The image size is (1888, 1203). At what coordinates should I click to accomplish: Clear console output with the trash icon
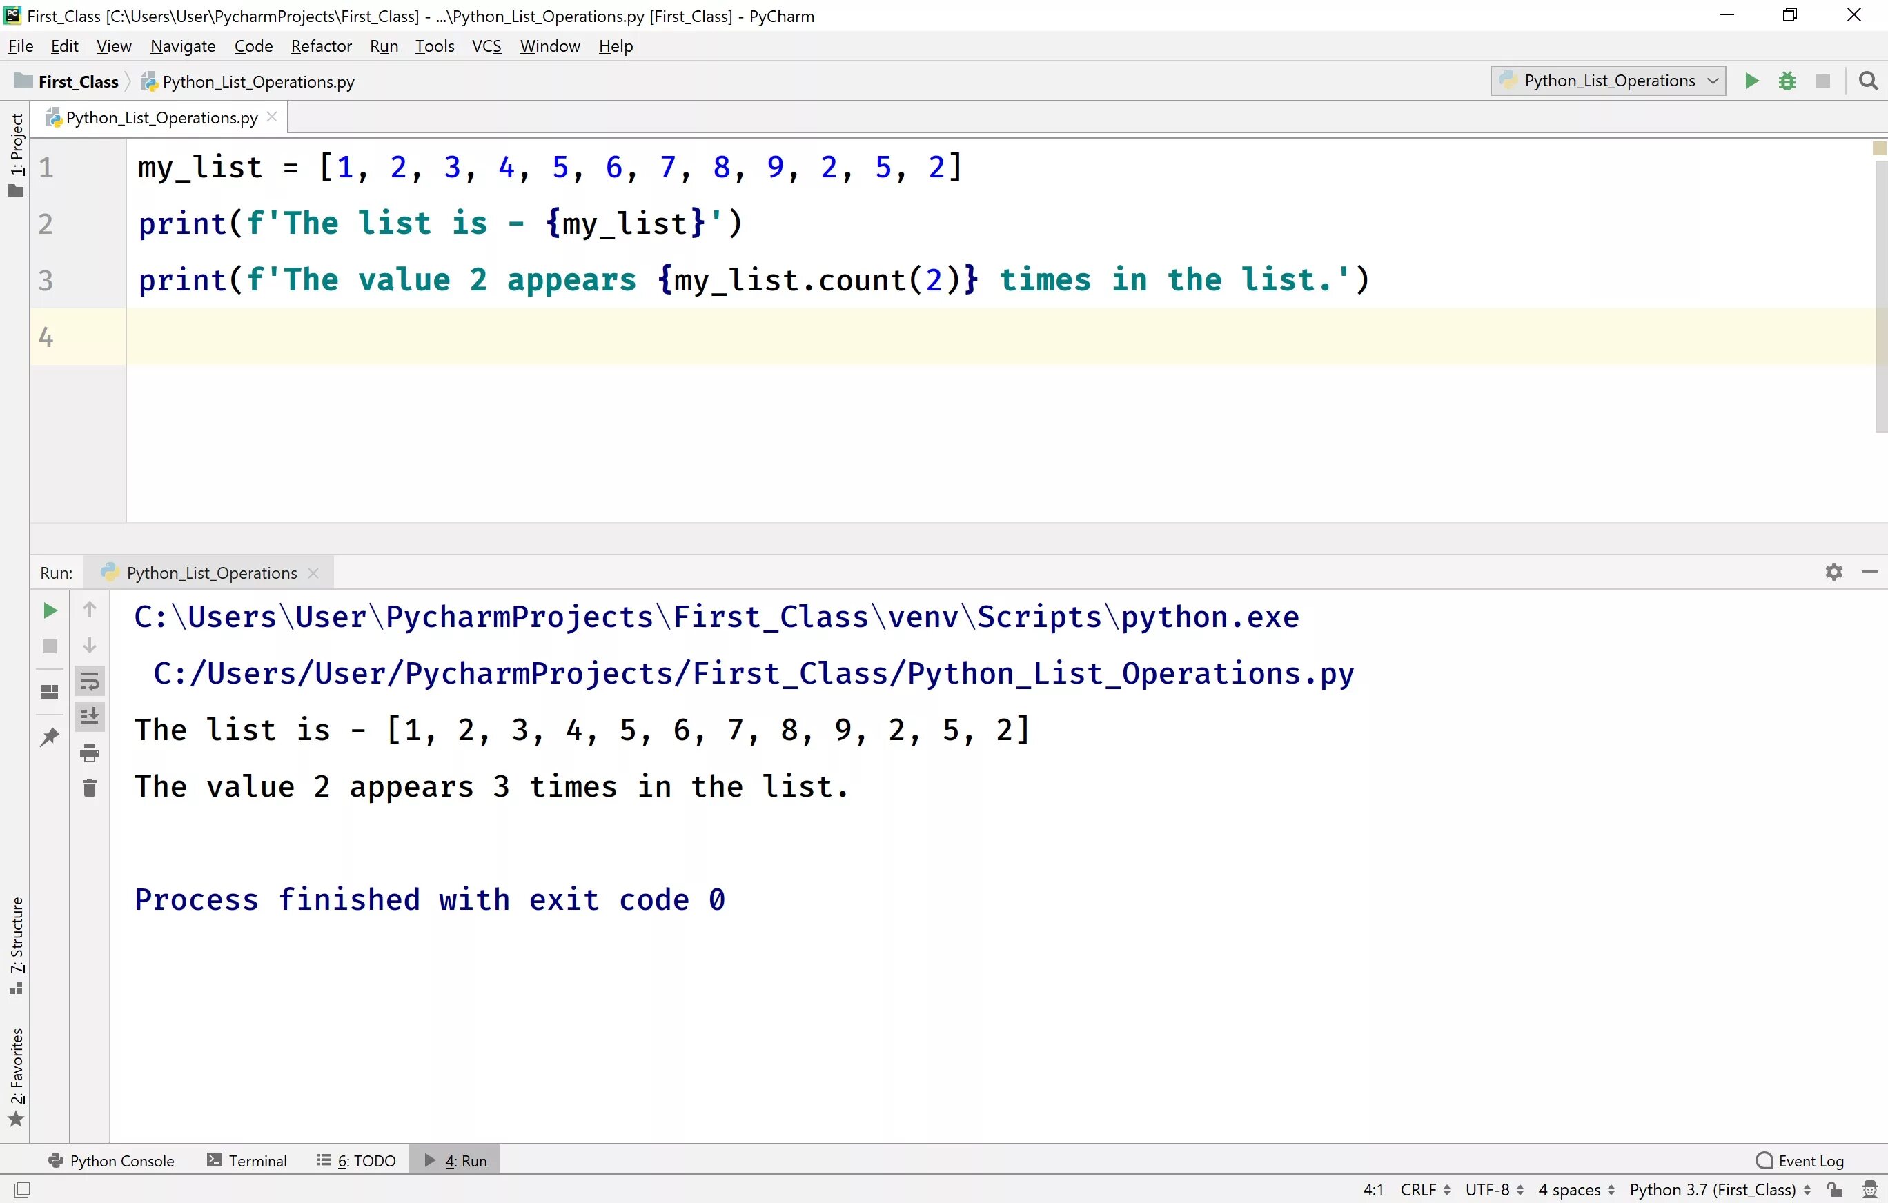pos(90,788)
